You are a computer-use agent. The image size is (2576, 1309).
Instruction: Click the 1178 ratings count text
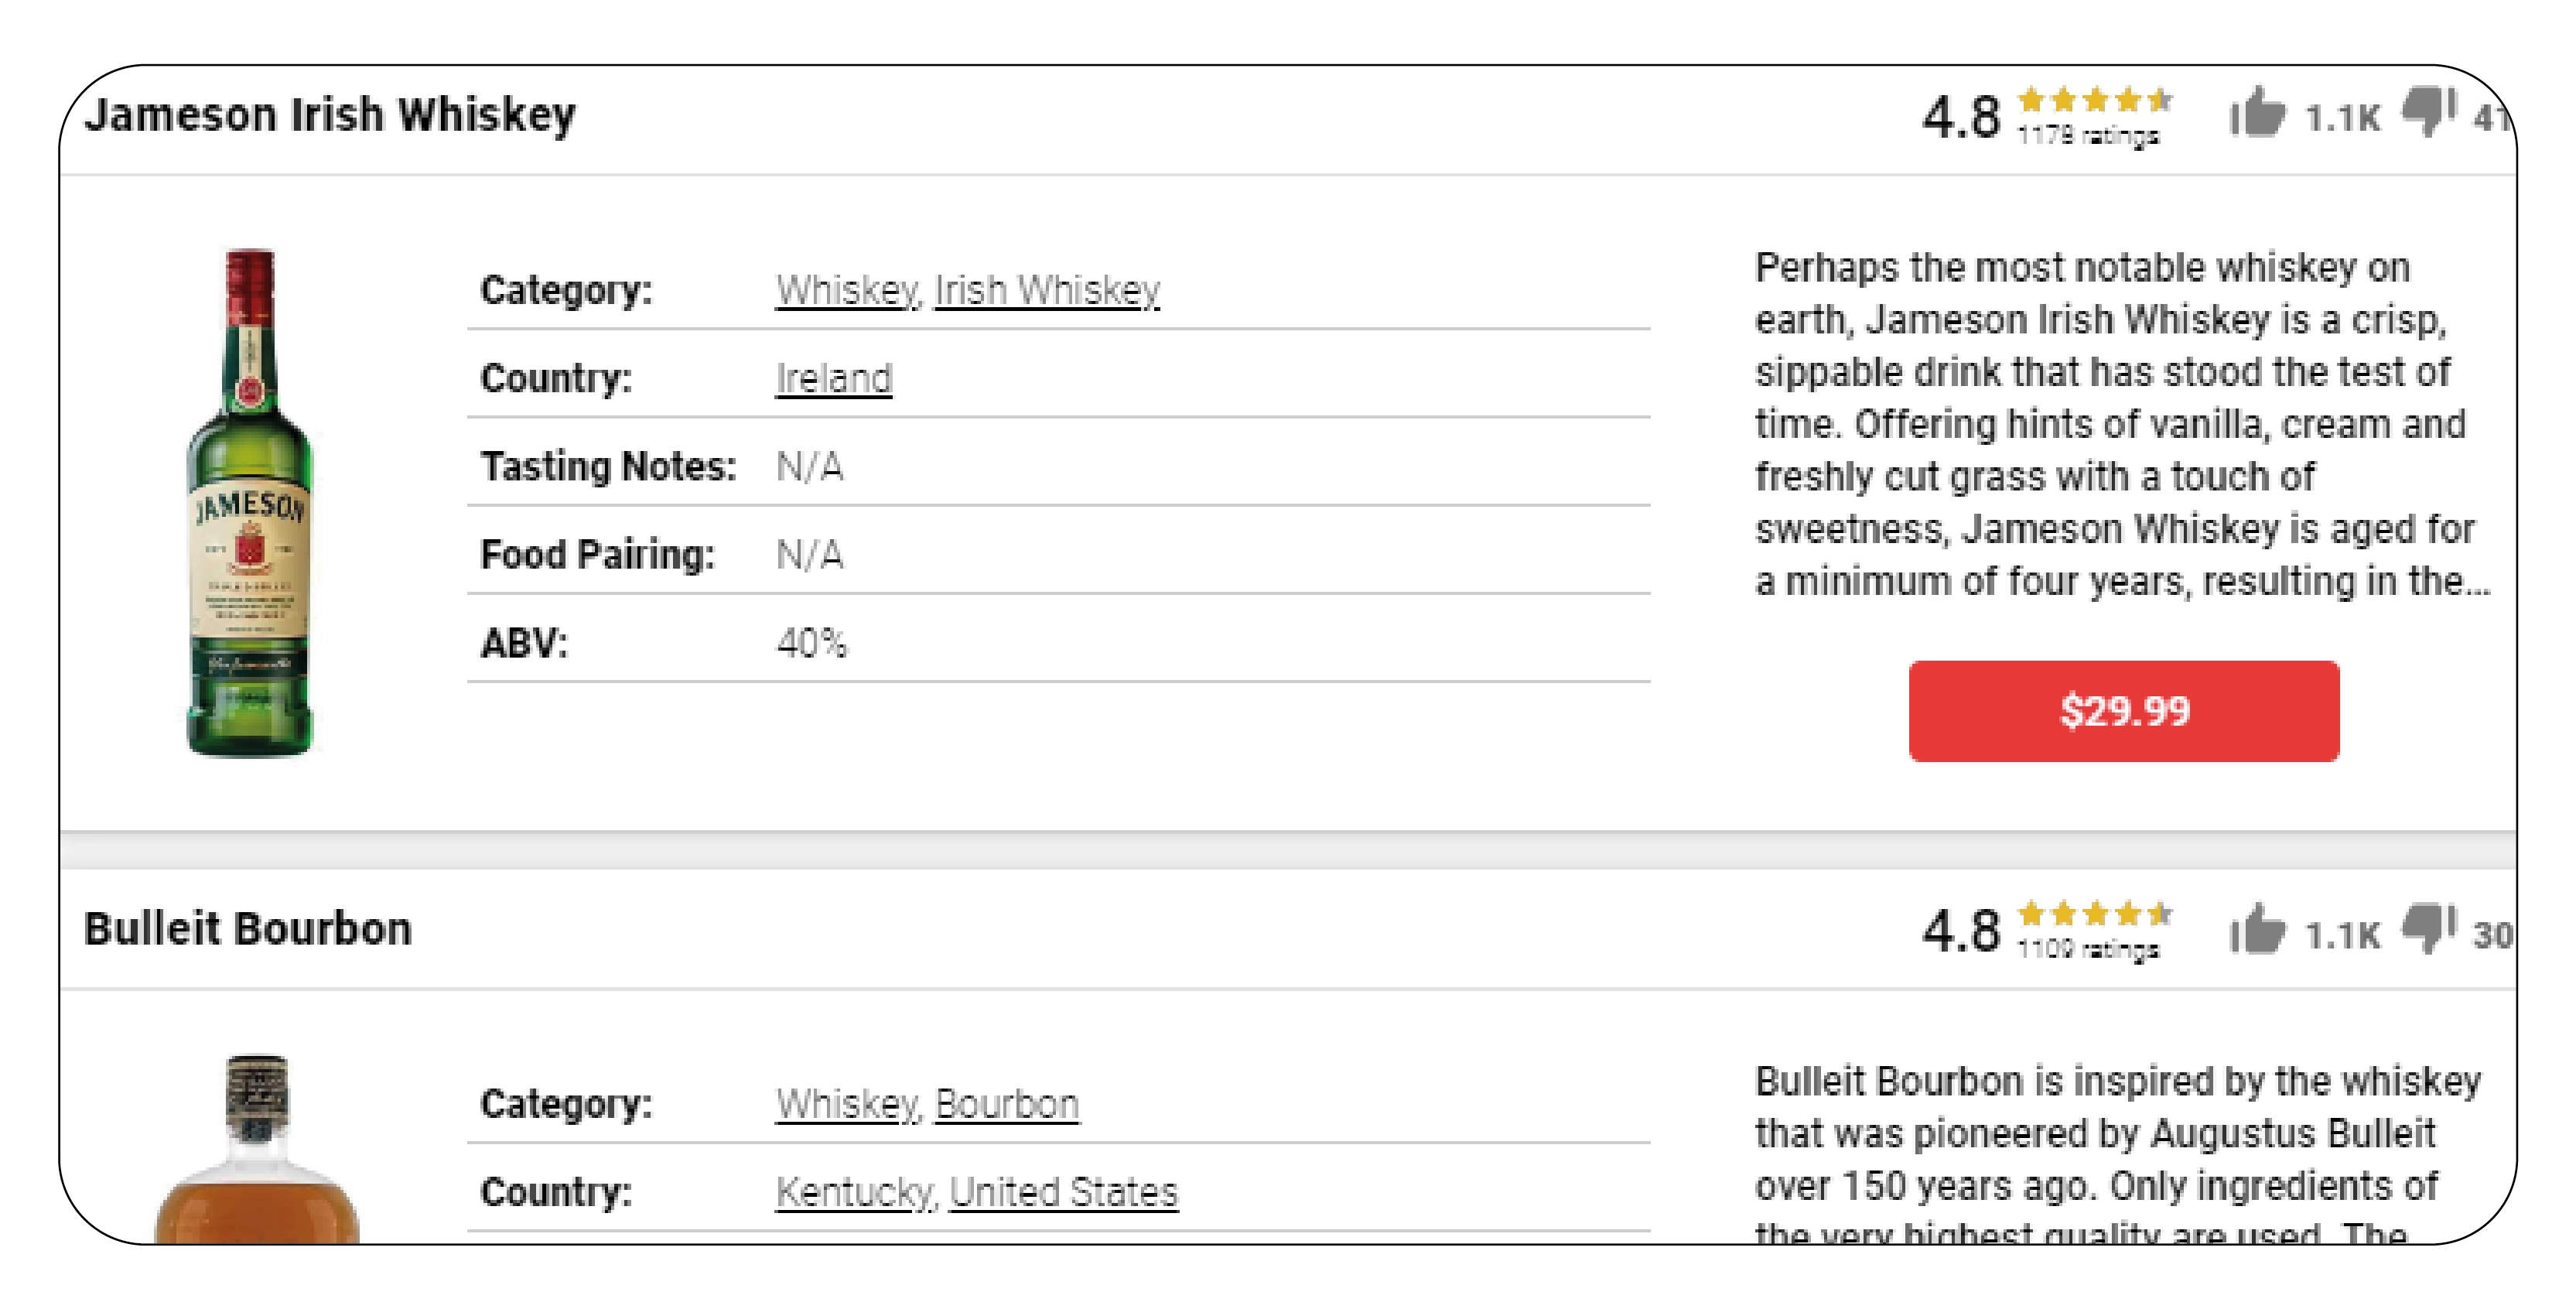point(2088,135)
